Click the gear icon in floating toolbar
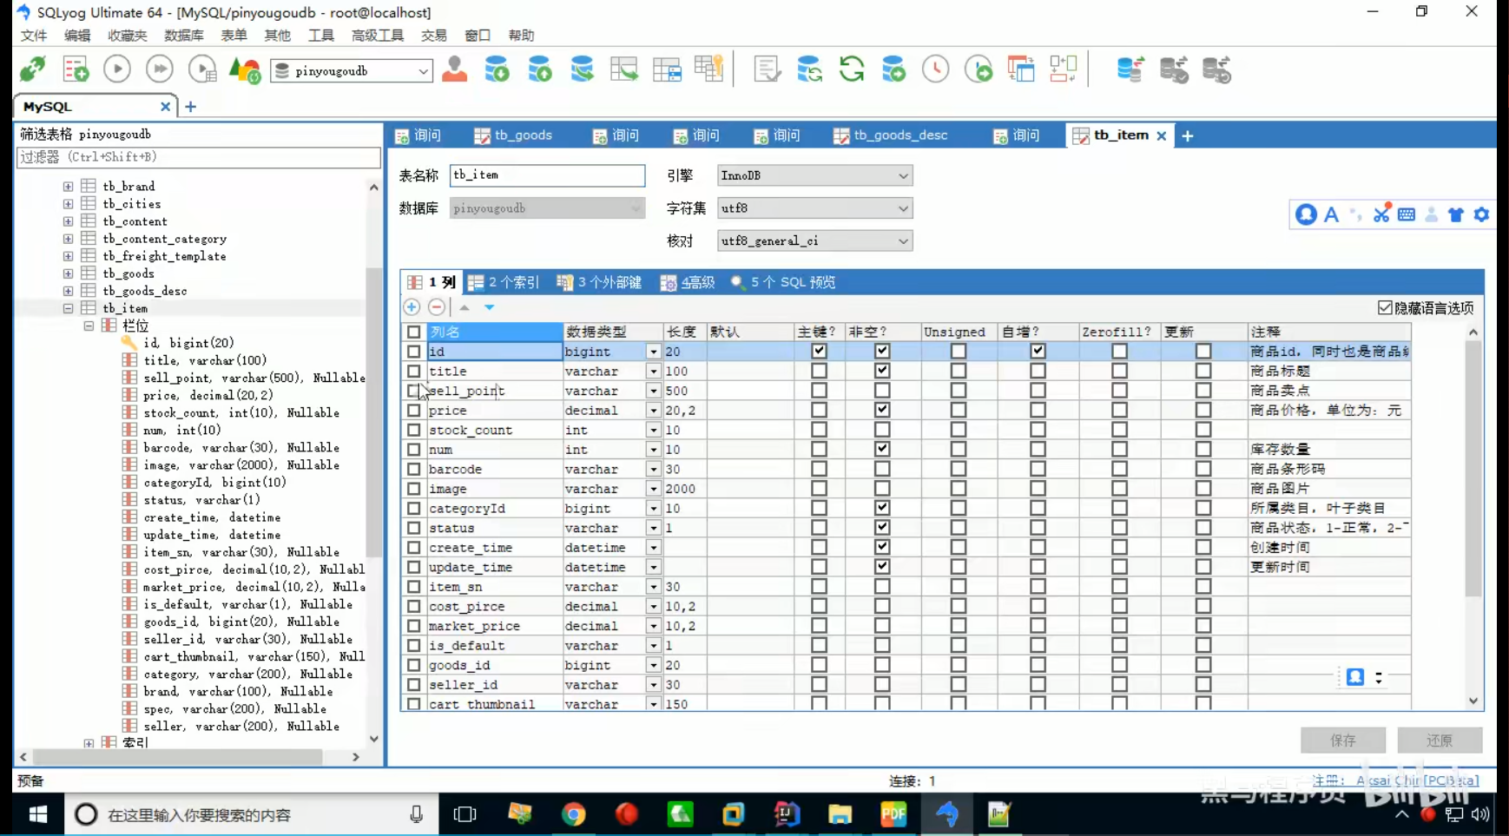The width and height of the screenshot is (1509, 836). [1481, 214]
